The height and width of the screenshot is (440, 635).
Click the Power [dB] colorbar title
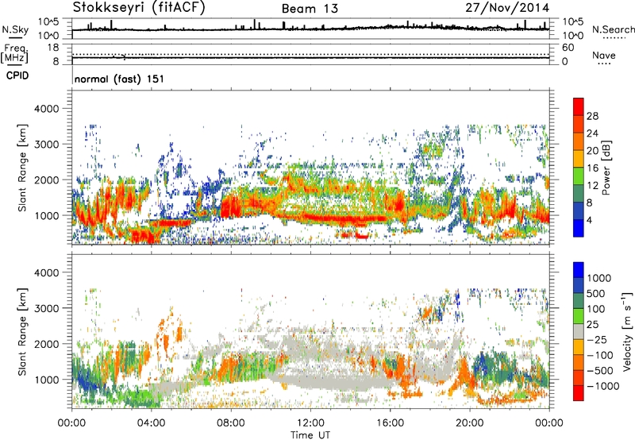pos(606,168)
